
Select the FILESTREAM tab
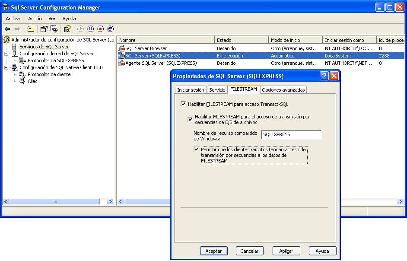tap(244, 89)
